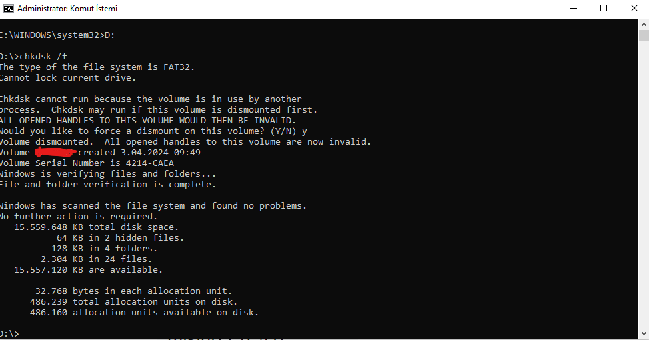Image resolution: width=649 pixels, height=340 pixels.
Task: Open the Command Prompt system menu icon
Action: click(9, 8)
